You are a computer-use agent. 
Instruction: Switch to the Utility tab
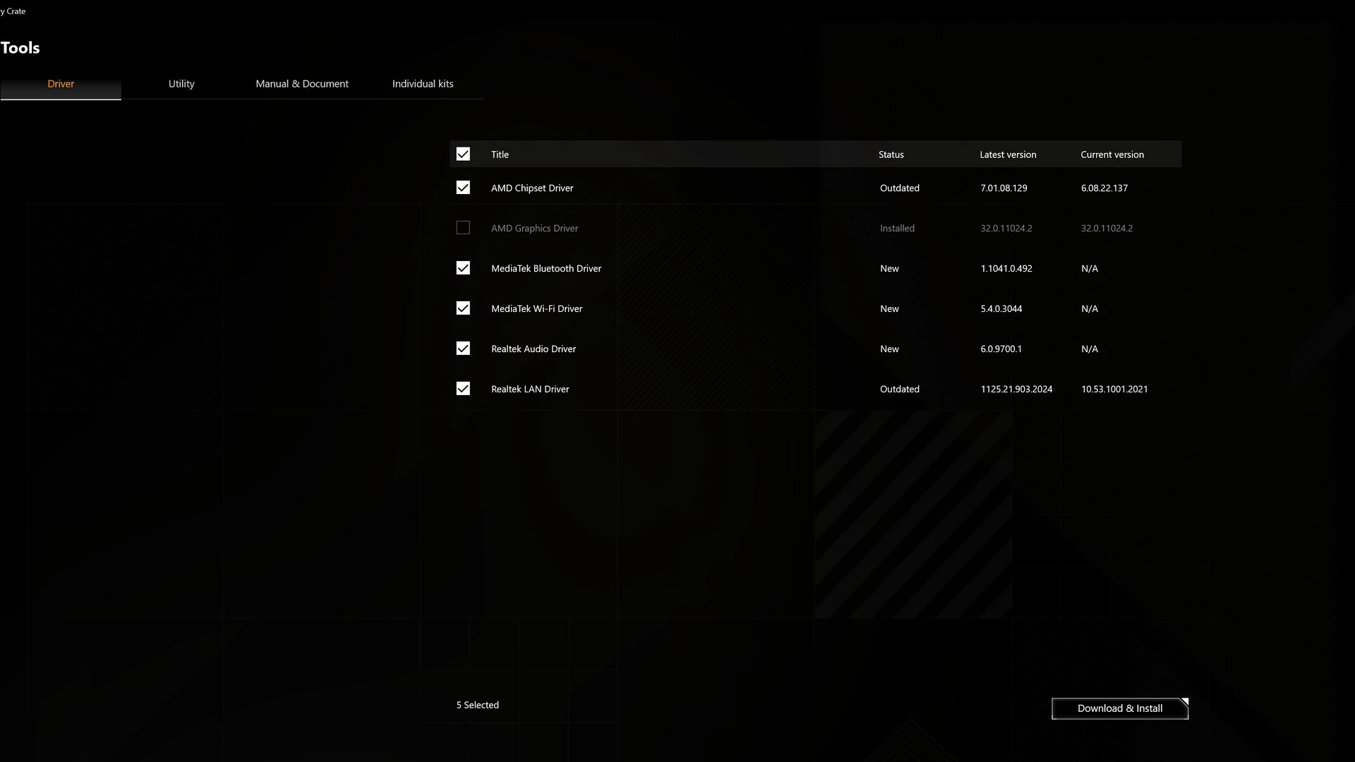coord(181,84)
